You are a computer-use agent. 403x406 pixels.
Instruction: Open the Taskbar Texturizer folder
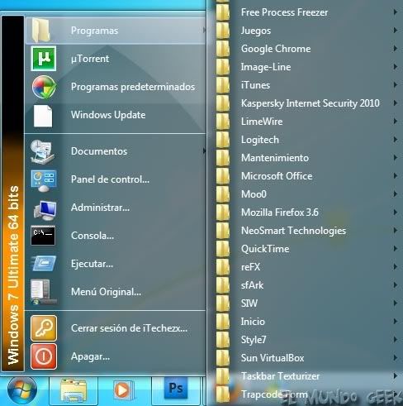pos(306,376)
